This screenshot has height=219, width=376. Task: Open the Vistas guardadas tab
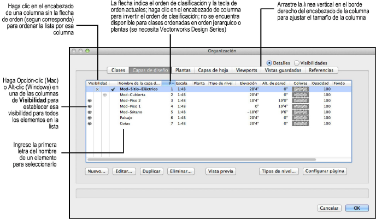283,70
